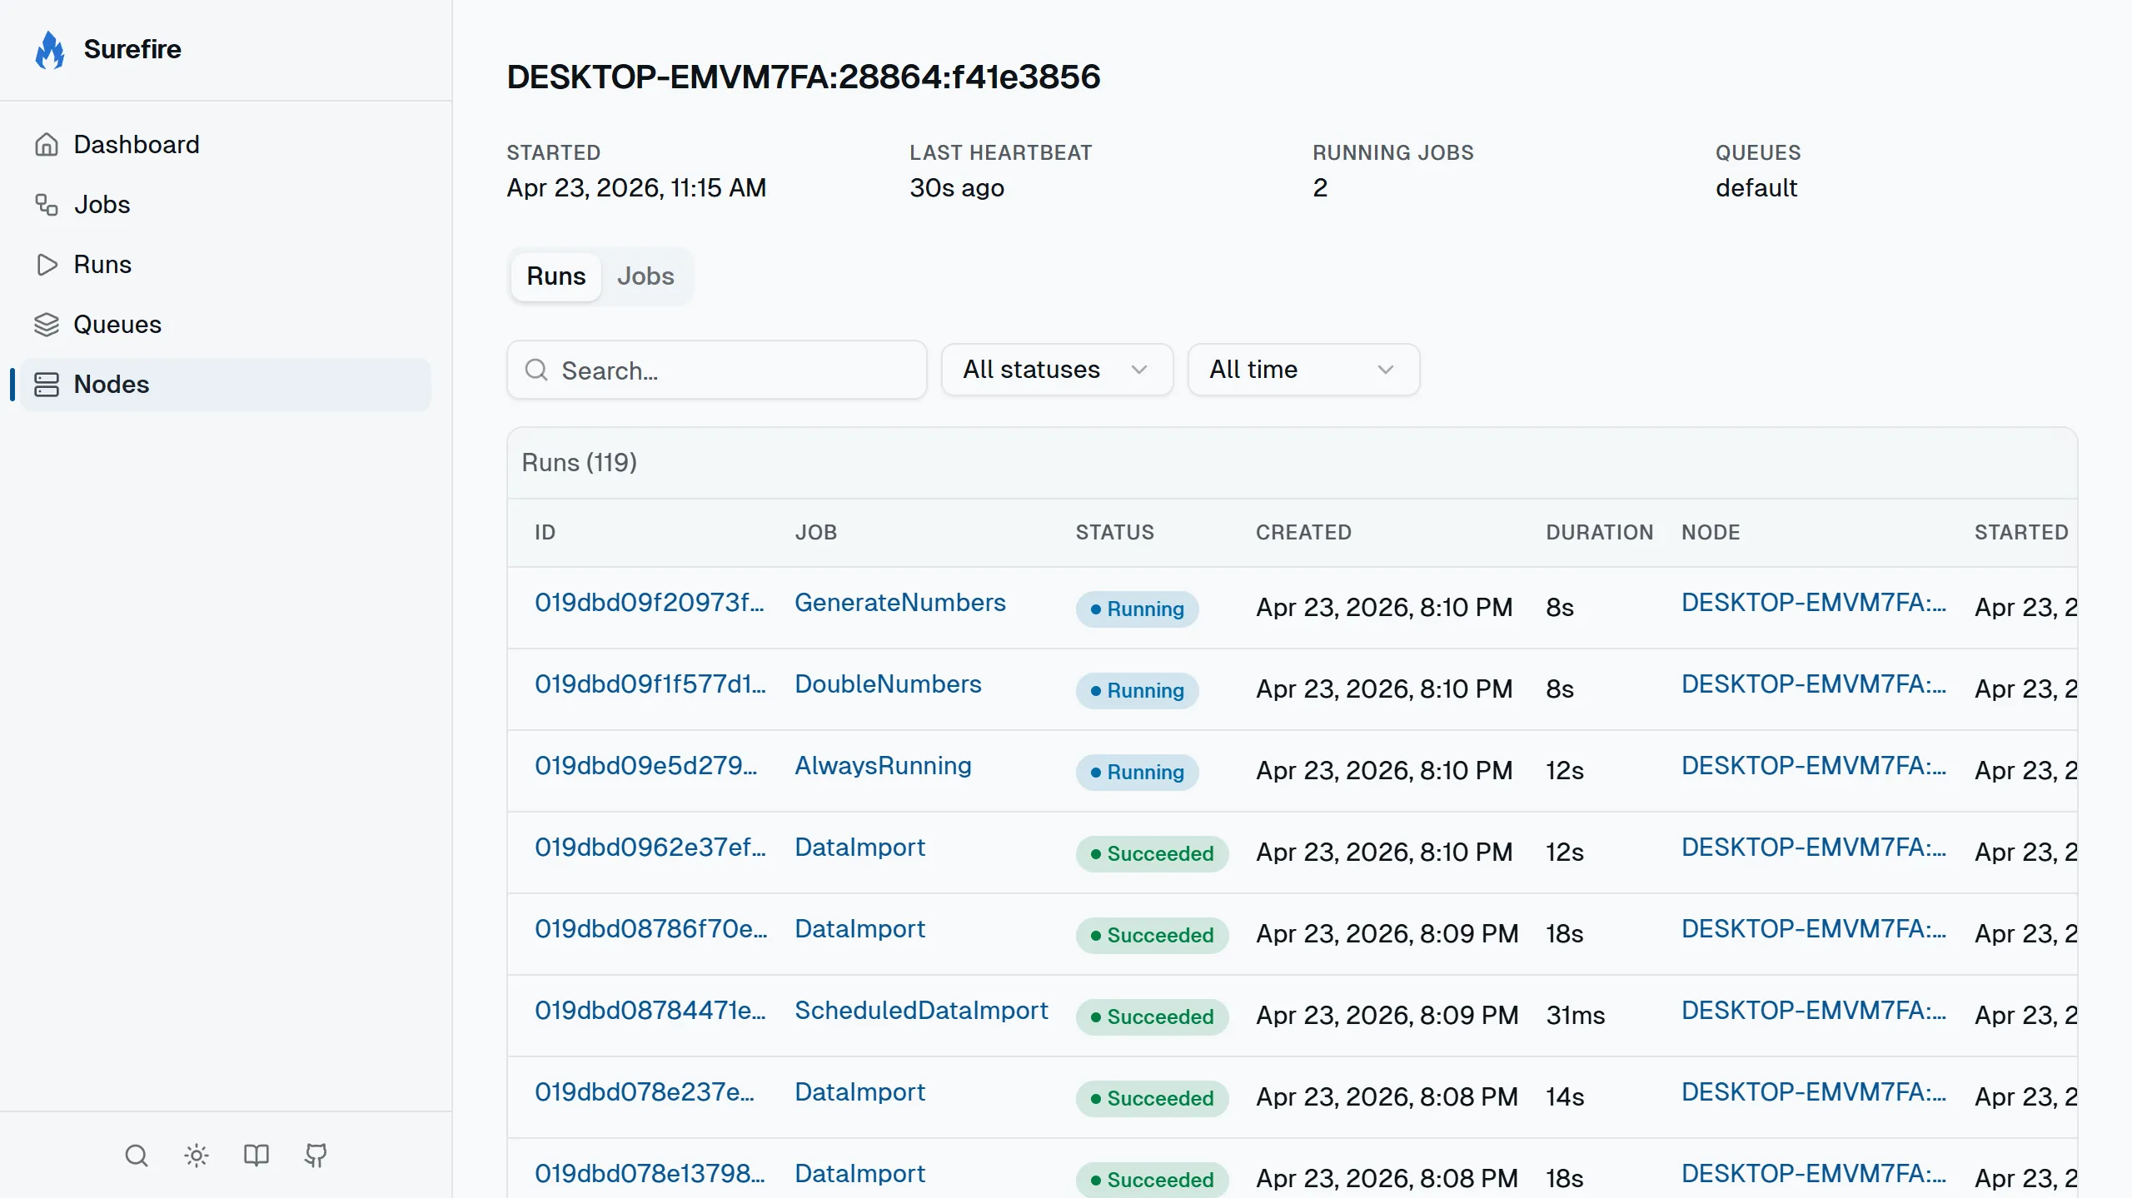This screenshot has height=1198, width=2132.
Task: Click the JOB column header
Action: [815, 533]
